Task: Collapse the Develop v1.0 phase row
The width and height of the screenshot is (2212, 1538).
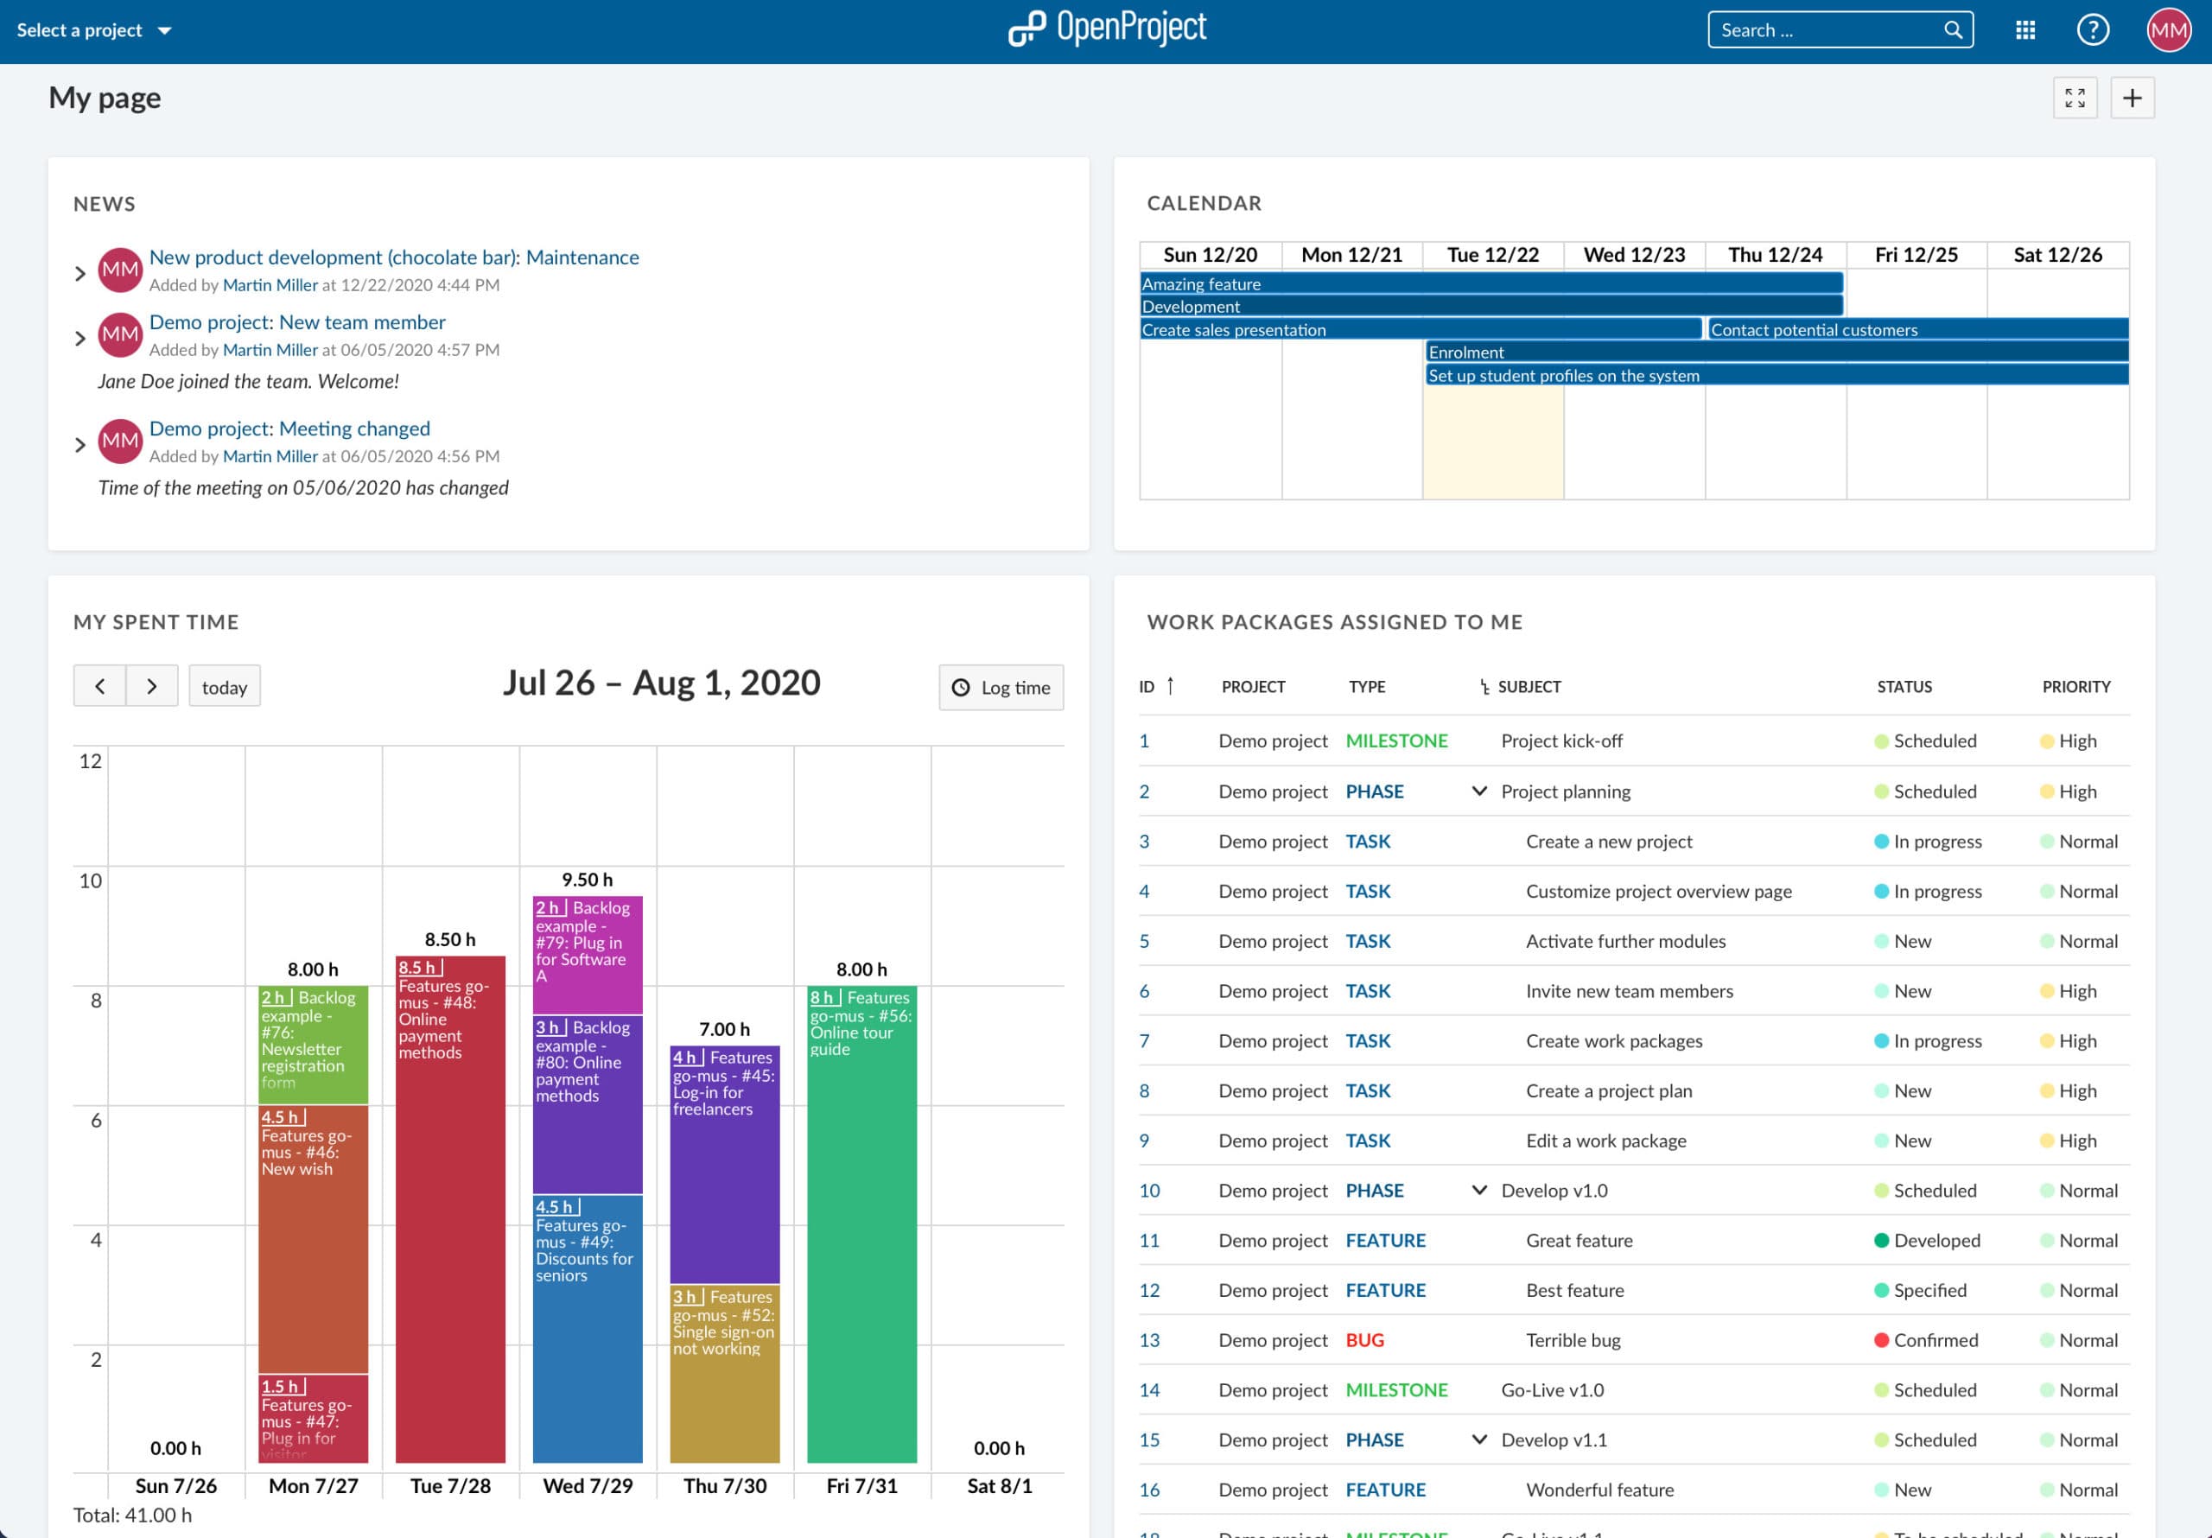Action: click(1478, 1190)
